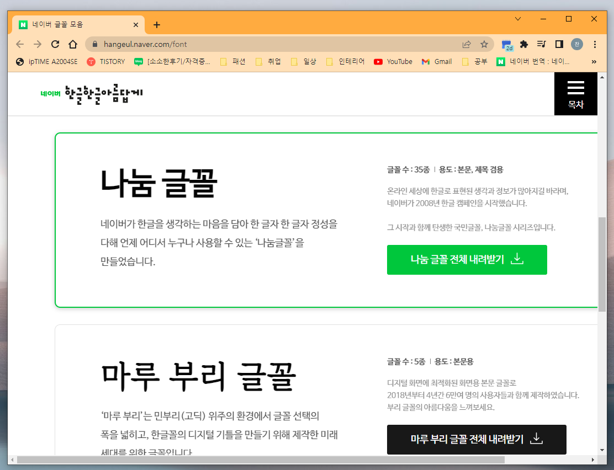Open the 소소한후기/자격증 blog bookmark
Screen dimensions: 614x470
point(172,61)
